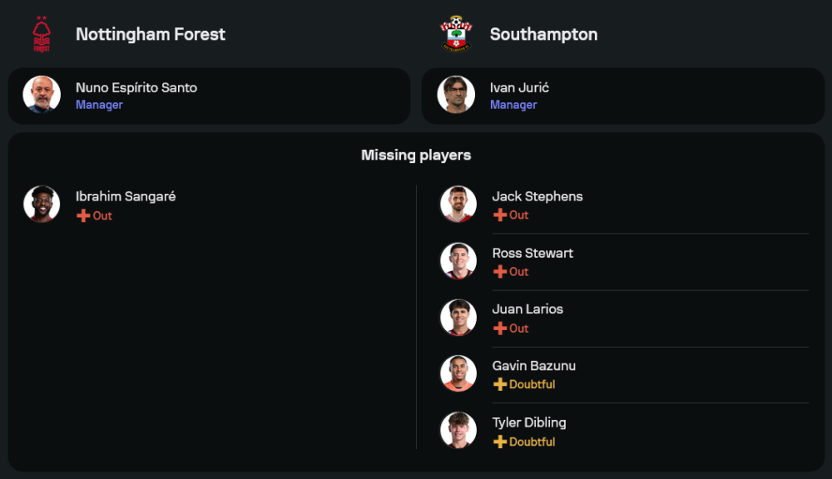This screenshot has width=832, height=479.
Task: Open Ivan Jurić's manager photo
Action: pos(457,95)
